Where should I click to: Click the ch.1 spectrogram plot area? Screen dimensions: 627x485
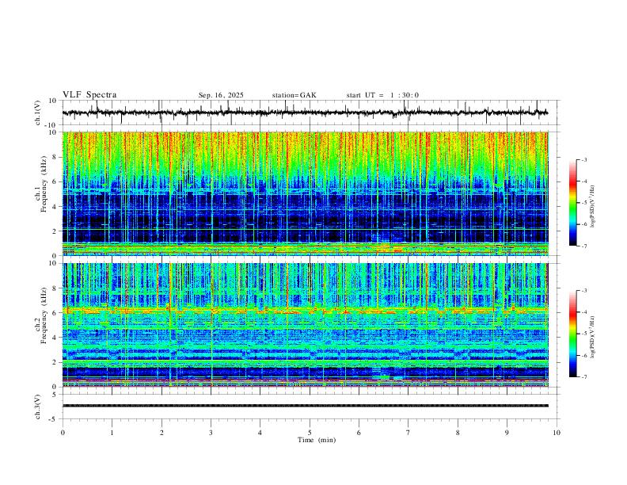pos(305,193)
